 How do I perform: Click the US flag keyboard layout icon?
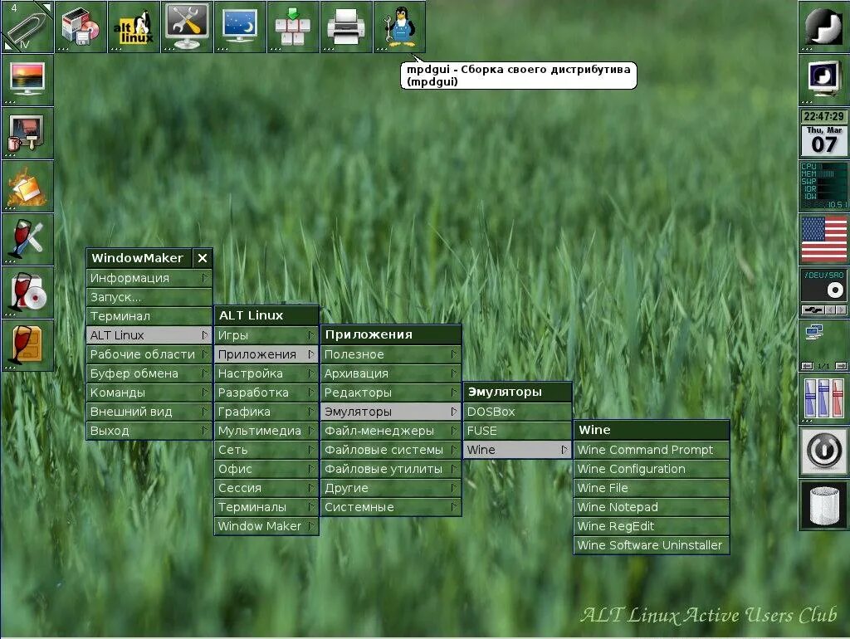(823, 239)
